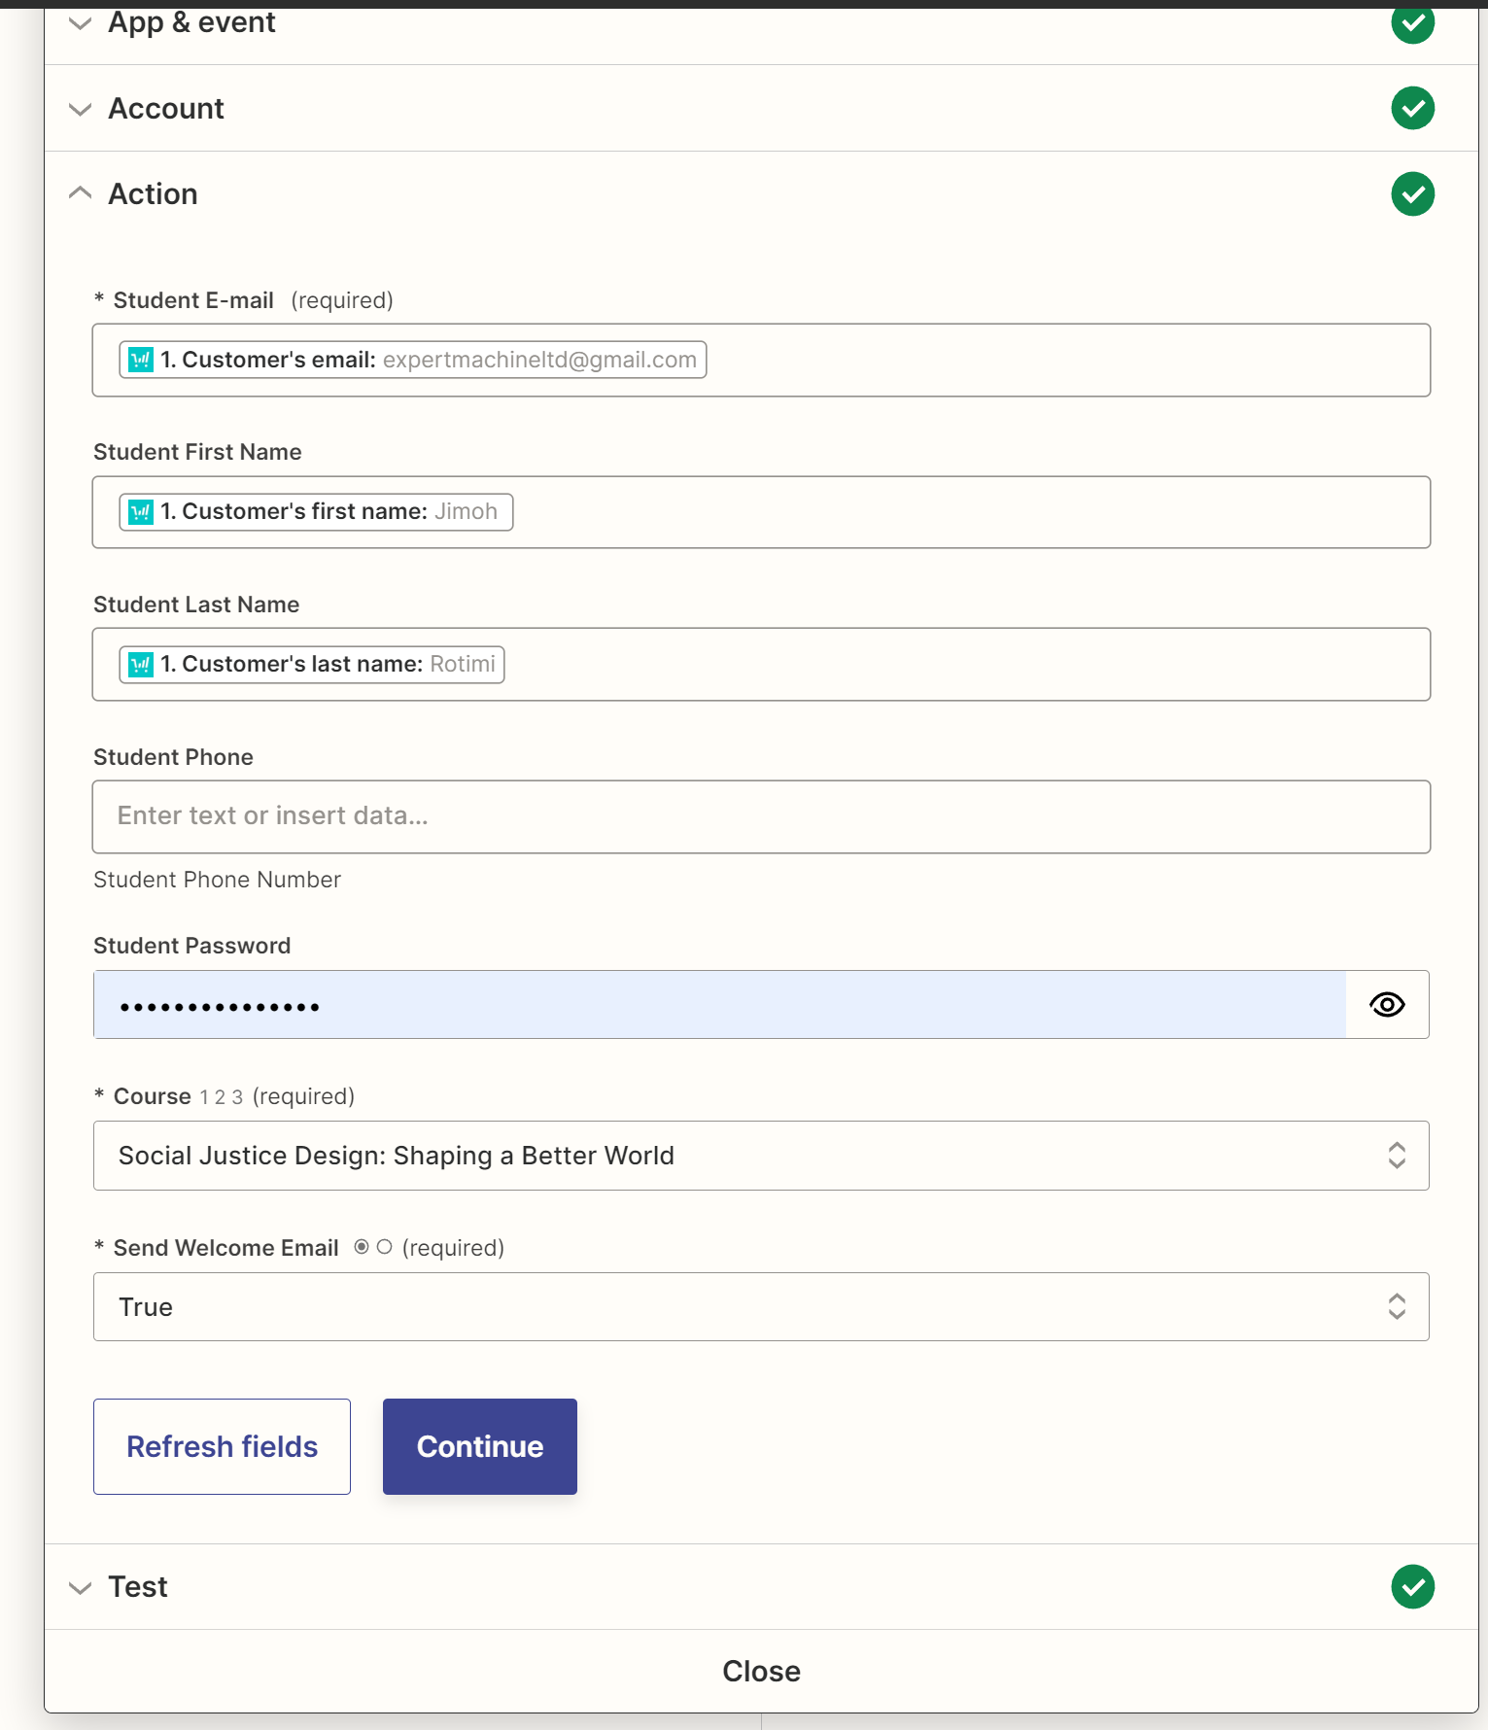The image size is (1488, 1730).
Task: Click the Continue button
Action: click(480, 1447)
